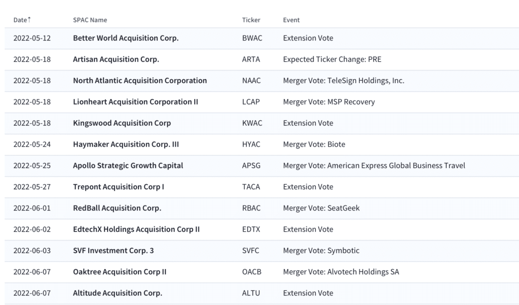This screenshot has width=519, height=305.
Task: Open Better World Acquisition Corp. link
Action: [126, 38]
